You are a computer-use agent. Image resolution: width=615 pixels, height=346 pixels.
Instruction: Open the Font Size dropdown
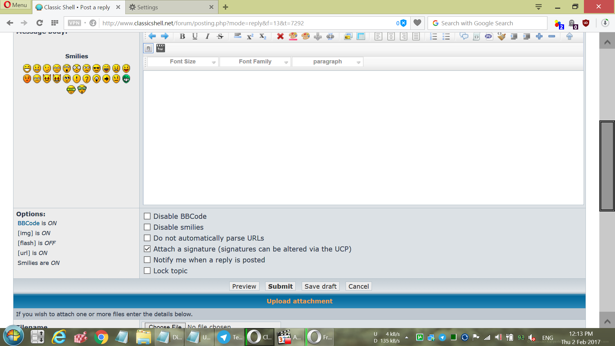(x=183, y=62)
